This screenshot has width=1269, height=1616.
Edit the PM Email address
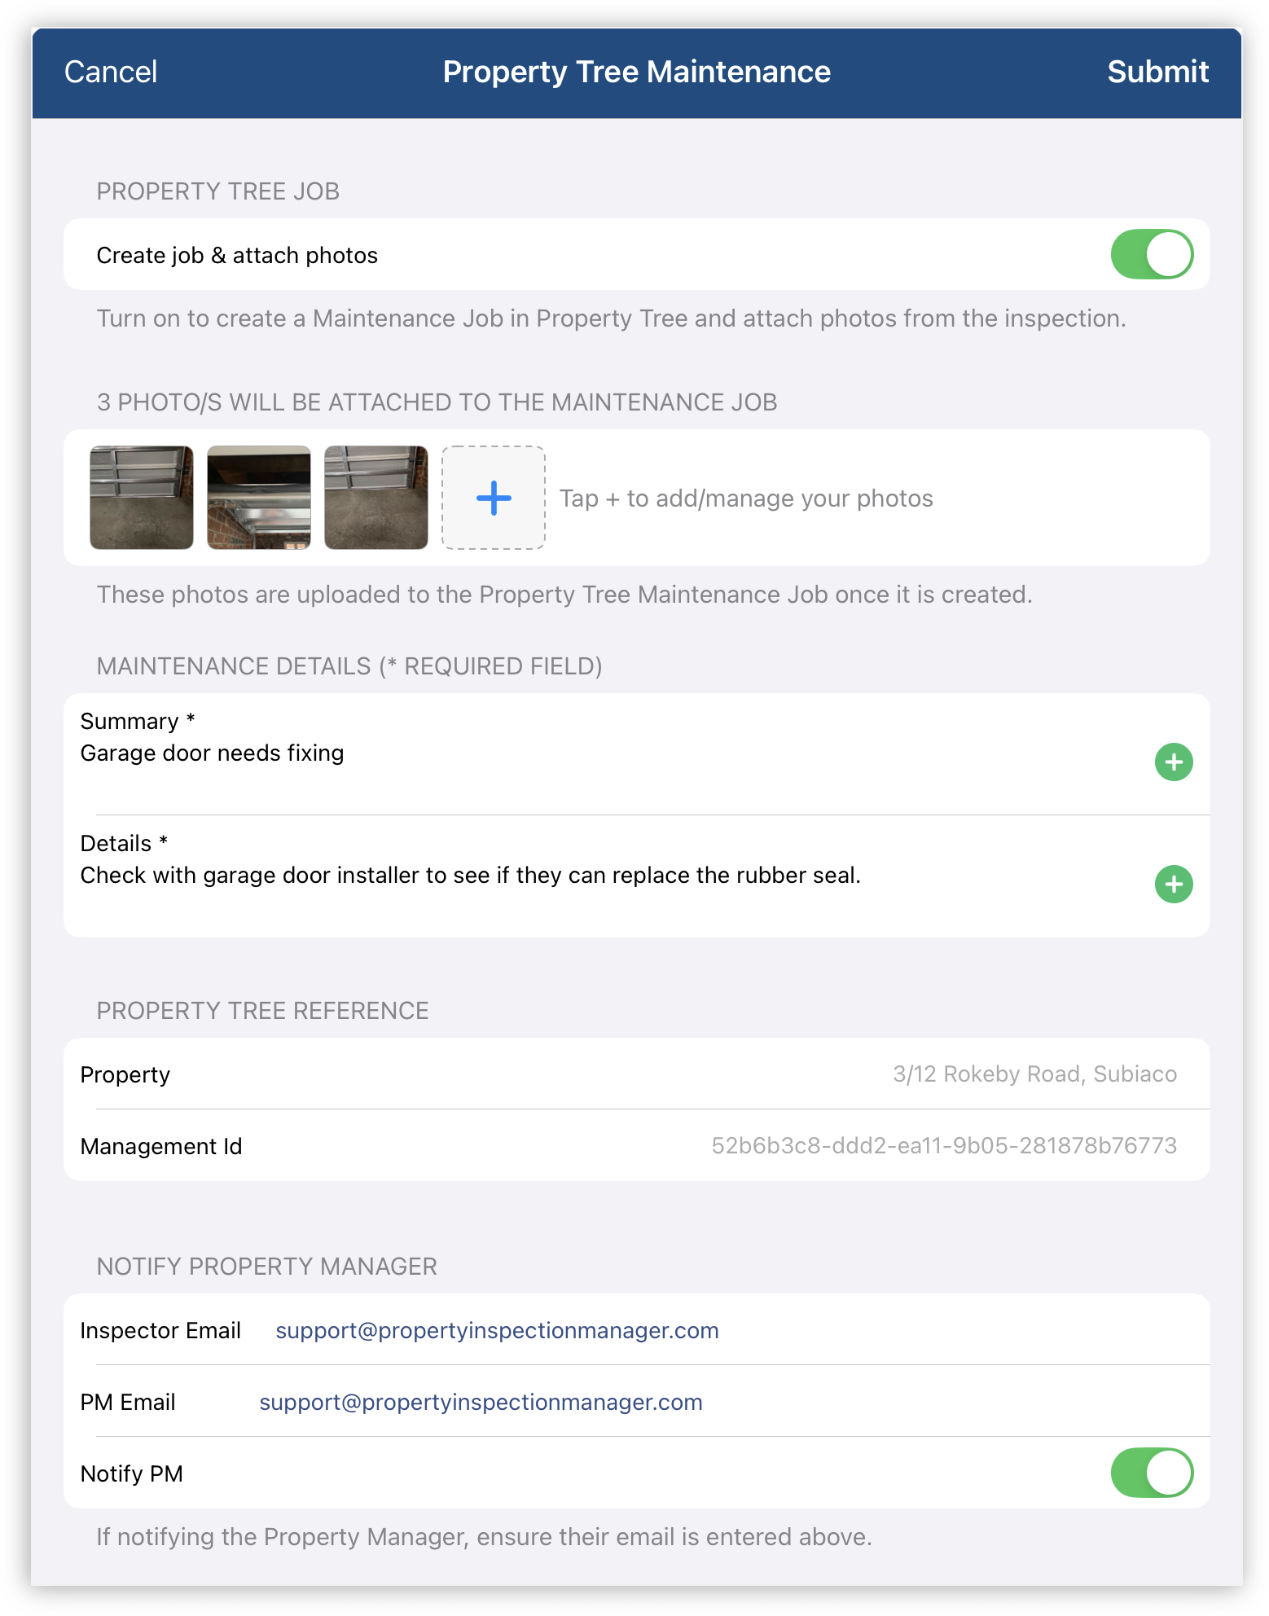(481, 1403)
